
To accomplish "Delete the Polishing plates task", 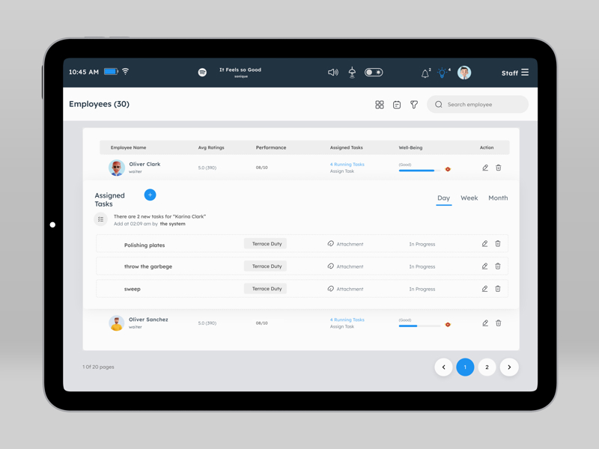I will [x=498, y=244].
